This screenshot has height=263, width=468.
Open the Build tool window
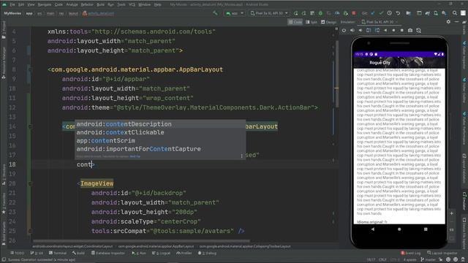[78, 254]
